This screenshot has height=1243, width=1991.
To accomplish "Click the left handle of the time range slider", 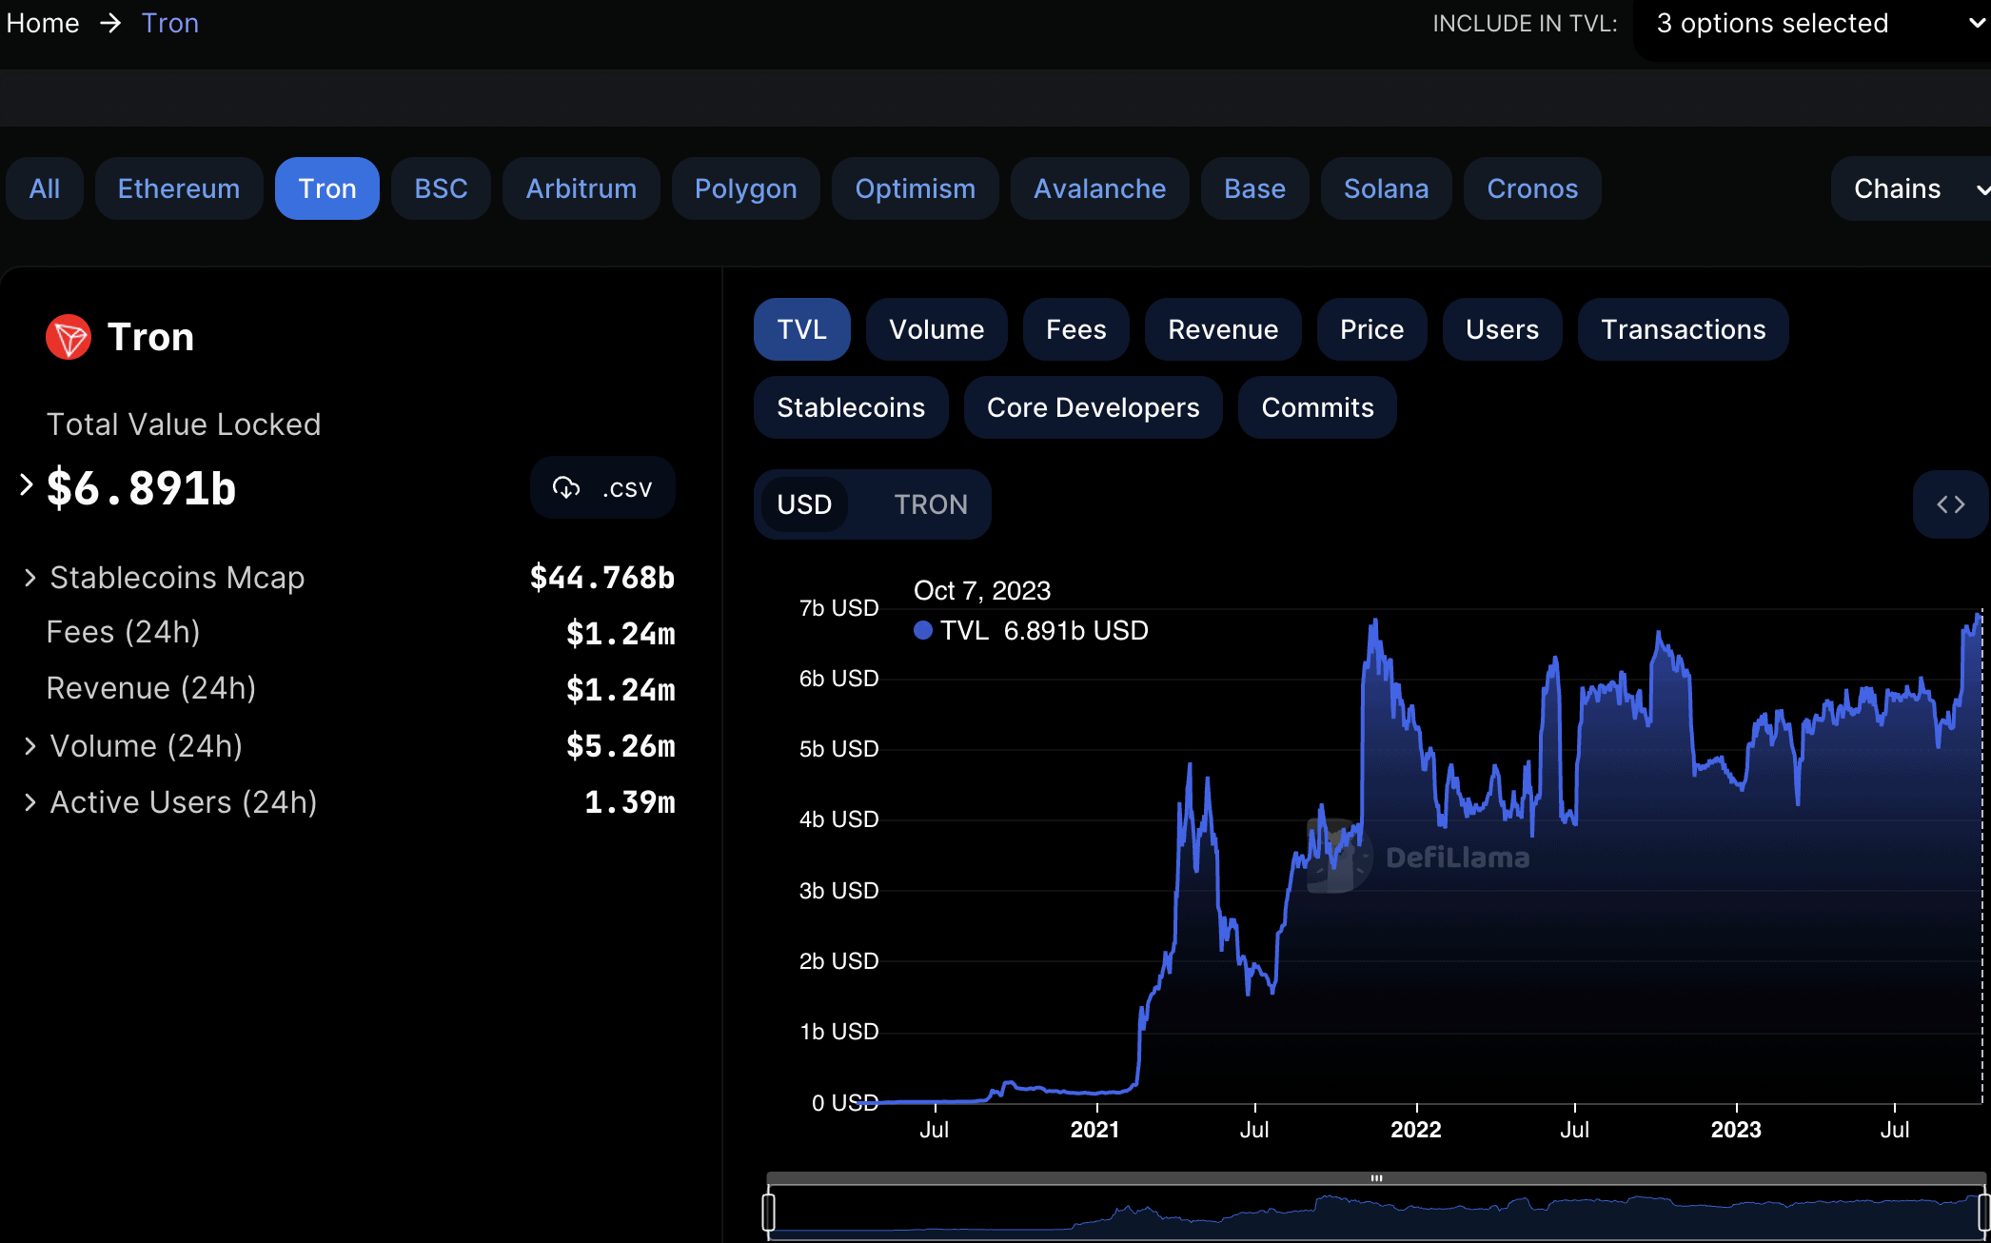I will [x=769, y=1212].
